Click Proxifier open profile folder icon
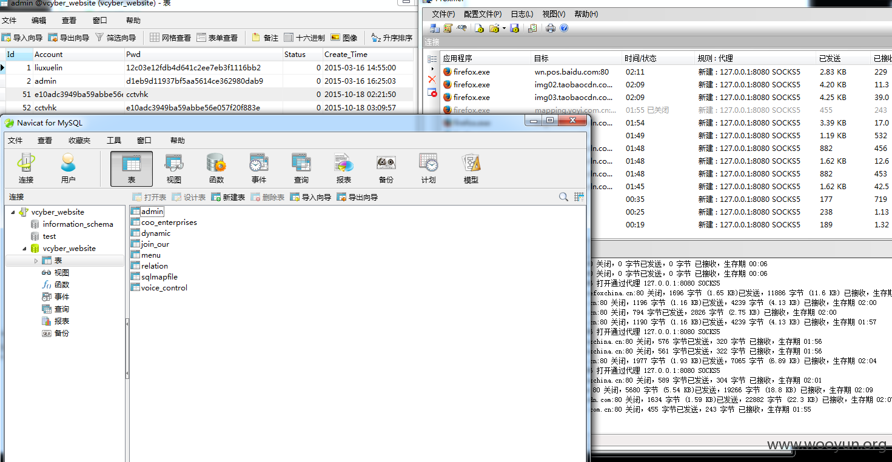 (x=494, y=28)
